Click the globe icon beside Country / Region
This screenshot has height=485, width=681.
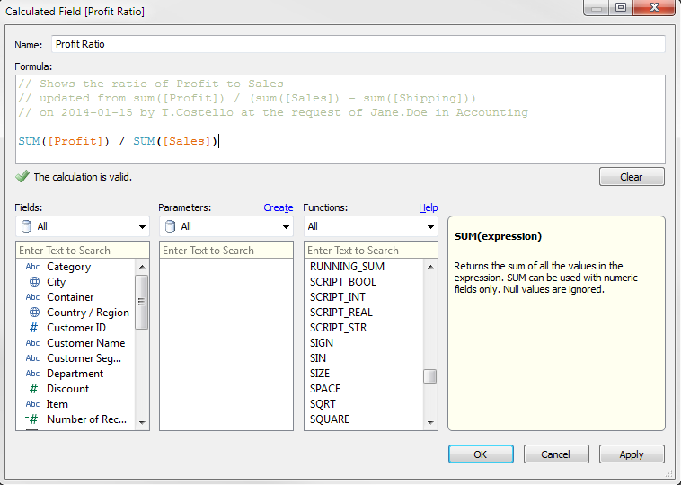[34, 313]
